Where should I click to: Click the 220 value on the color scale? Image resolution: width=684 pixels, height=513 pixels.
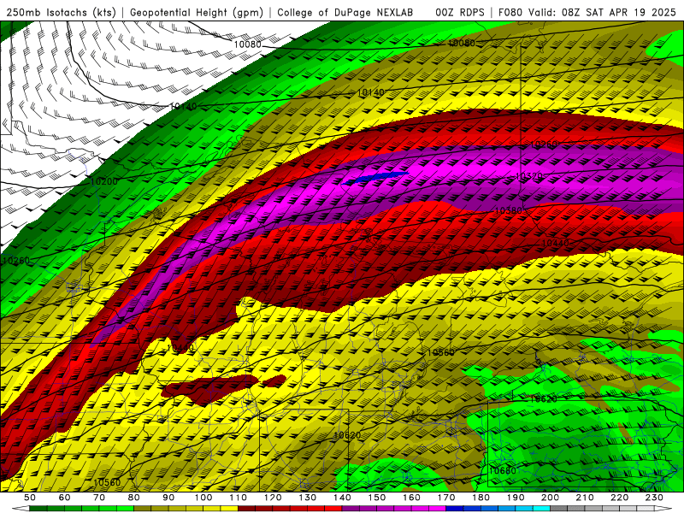[620, 498]
